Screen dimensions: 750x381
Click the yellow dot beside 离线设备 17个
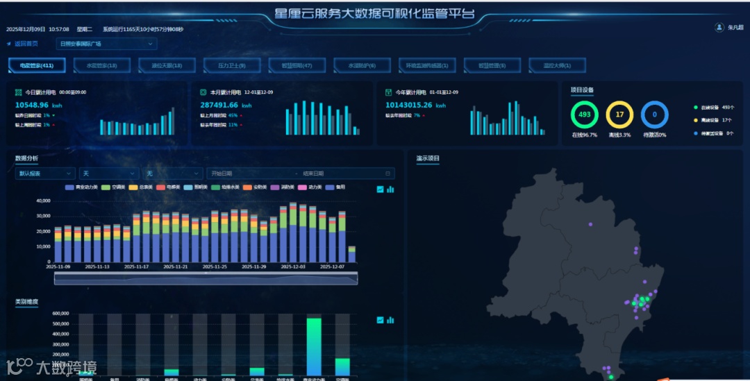pyautogui.click(x=696, y=121)
